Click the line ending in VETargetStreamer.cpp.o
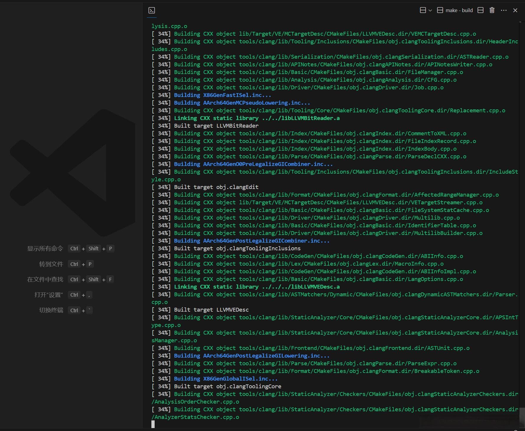This screenshot has height=431, width=525. tap(317, 203)
